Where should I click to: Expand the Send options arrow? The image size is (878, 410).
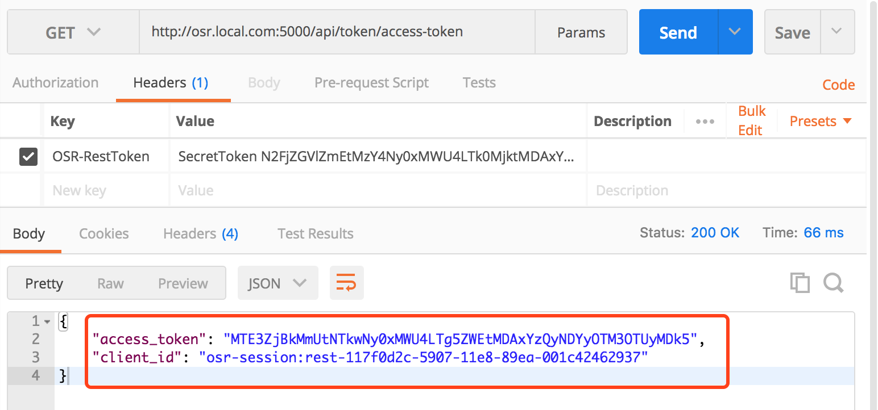735,32
